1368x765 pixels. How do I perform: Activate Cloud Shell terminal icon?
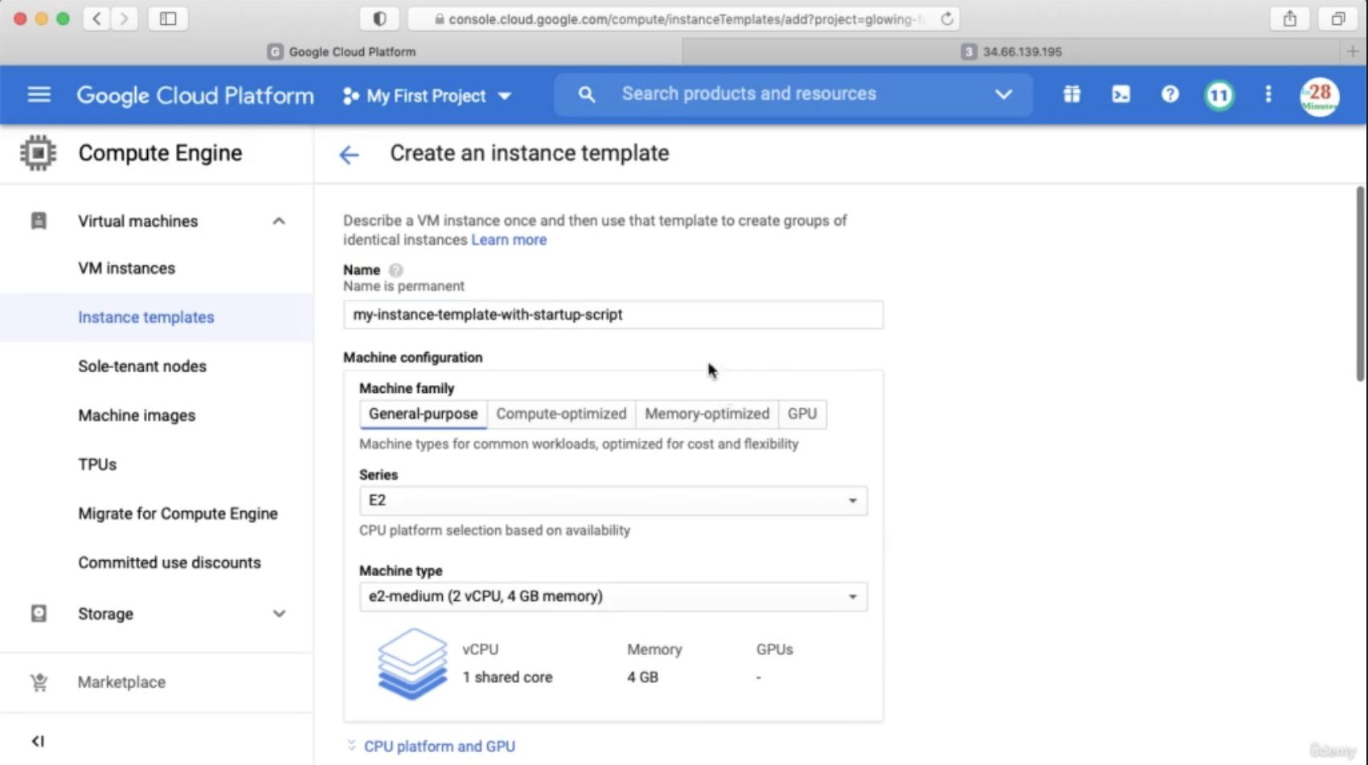coord(1120,94)
